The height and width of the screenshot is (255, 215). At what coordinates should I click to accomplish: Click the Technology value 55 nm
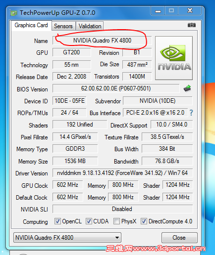pos(71,65)
